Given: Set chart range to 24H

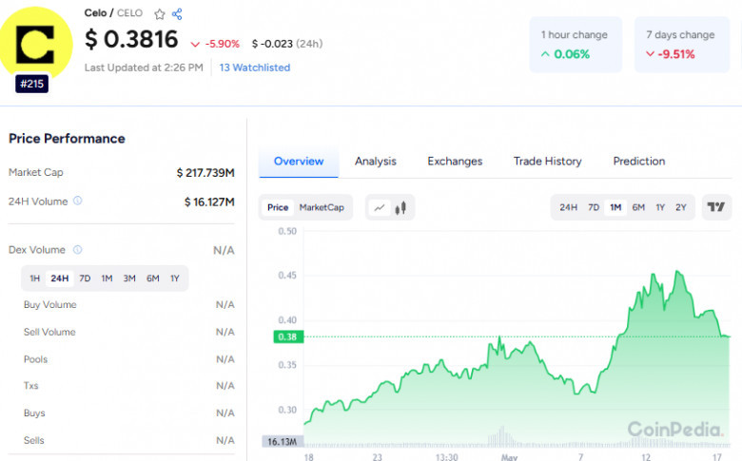Looking at the screenshot, I should point(568,207).
